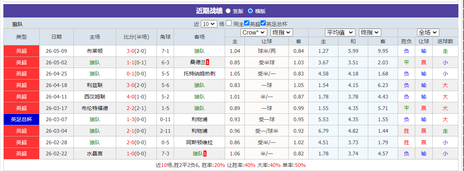Open home team 布伦特福德 link
The height and width of the screenshot is (171, 464).
(x=95, y=108)
